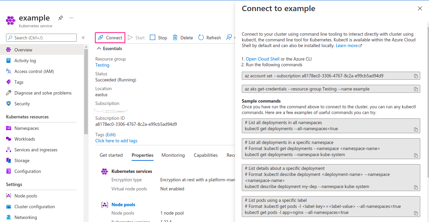The image size is (429, 222).
Task: Switch to the Properties tab
Action: point(142,155)
